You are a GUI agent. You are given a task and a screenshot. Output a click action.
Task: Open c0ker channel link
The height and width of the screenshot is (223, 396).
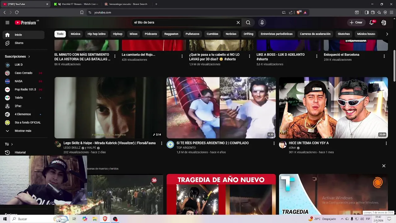(x=292, y=148)
